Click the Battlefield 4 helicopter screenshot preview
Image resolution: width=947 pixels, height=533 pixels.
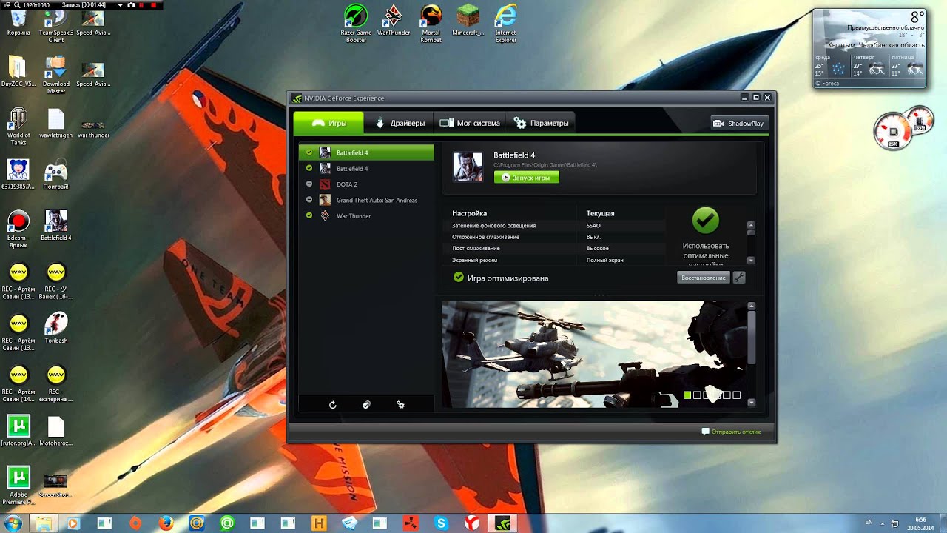point(593,354)
